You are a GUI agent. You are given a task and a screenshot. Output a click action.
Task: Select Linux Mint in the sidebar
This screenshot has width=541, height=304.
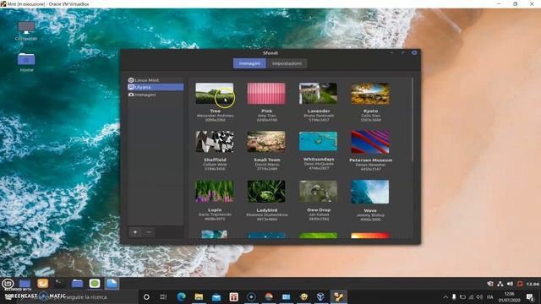(x=156, y=80)
